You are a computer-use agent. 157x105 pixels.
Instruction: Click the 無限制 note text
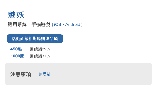[44, 74]
